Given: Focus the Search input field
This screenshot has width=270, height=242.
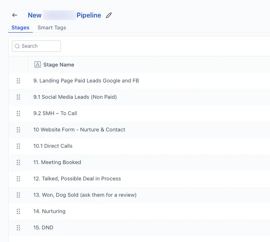Looking at the screenshot, I should click(x=36, y=46).
